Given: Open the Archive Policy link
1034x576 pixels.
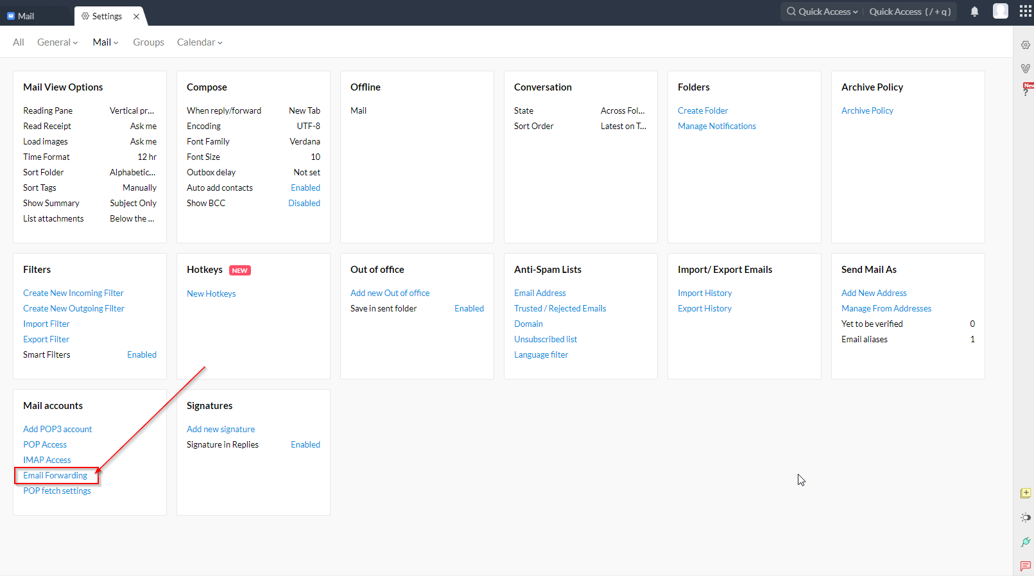Looking at the screenshot, I should tap(867, 110).
